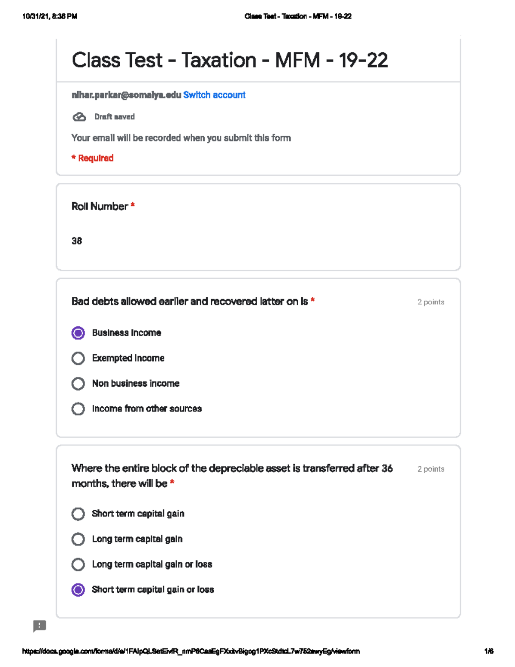Click the Switch account link
515x667 pixels.
coord(214,95)
